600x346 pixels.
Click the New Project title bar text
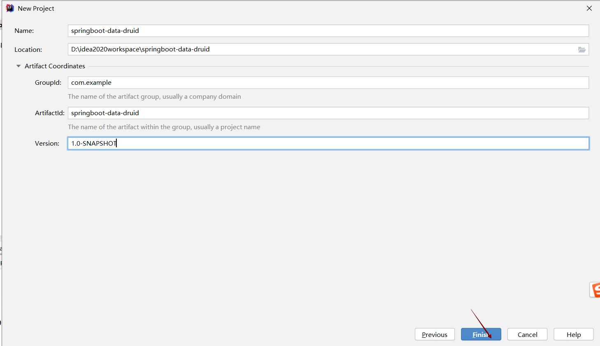(36, 8)
